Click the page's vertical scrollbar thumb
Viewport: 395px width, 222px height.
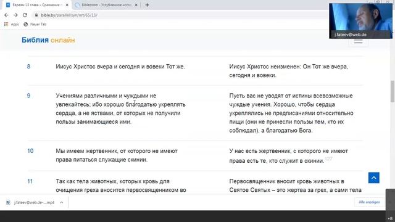click(393, 91)
